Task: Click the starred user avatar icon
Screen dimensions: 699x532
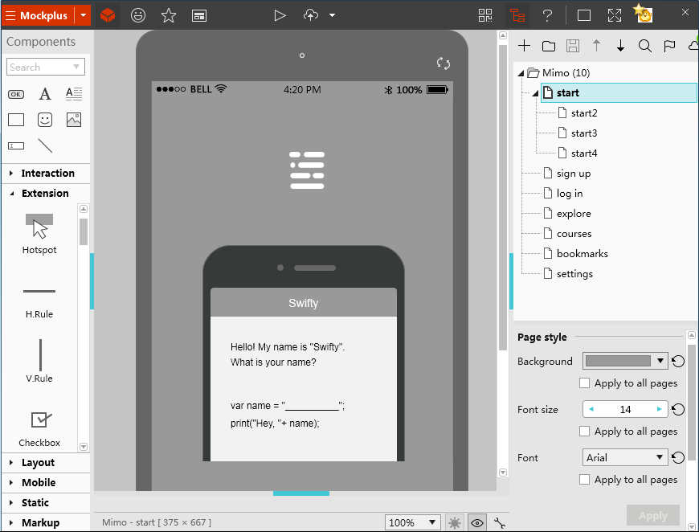Action: pyautogui.click(x=644, y=14)
